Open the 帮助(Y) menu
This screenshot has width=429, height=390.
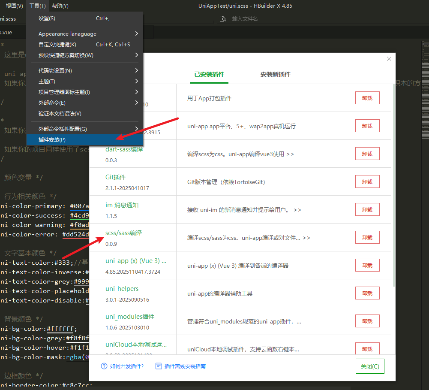click(x=60, y=6)
